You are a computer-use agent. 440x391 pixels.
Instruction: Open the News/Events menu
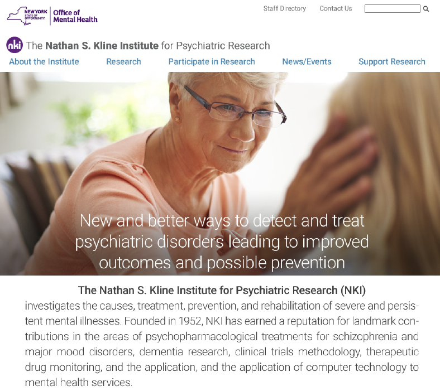[307, 62]
